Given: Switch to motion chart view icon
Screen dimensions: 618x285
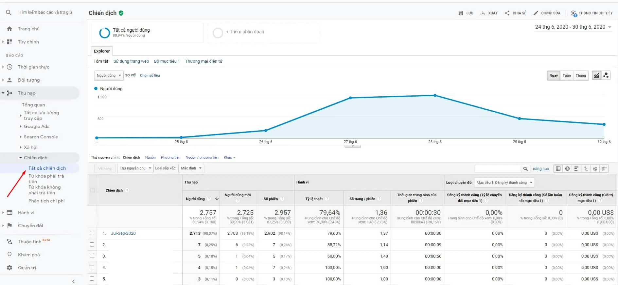Looking at the screenshot, I should click(606, 75).
